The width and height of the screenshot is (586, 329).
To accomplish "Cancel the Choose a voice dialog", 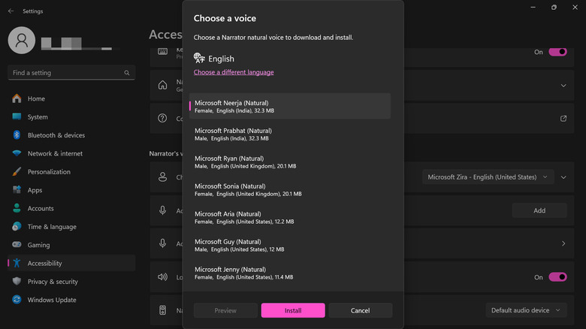I will tap(360, 310).
